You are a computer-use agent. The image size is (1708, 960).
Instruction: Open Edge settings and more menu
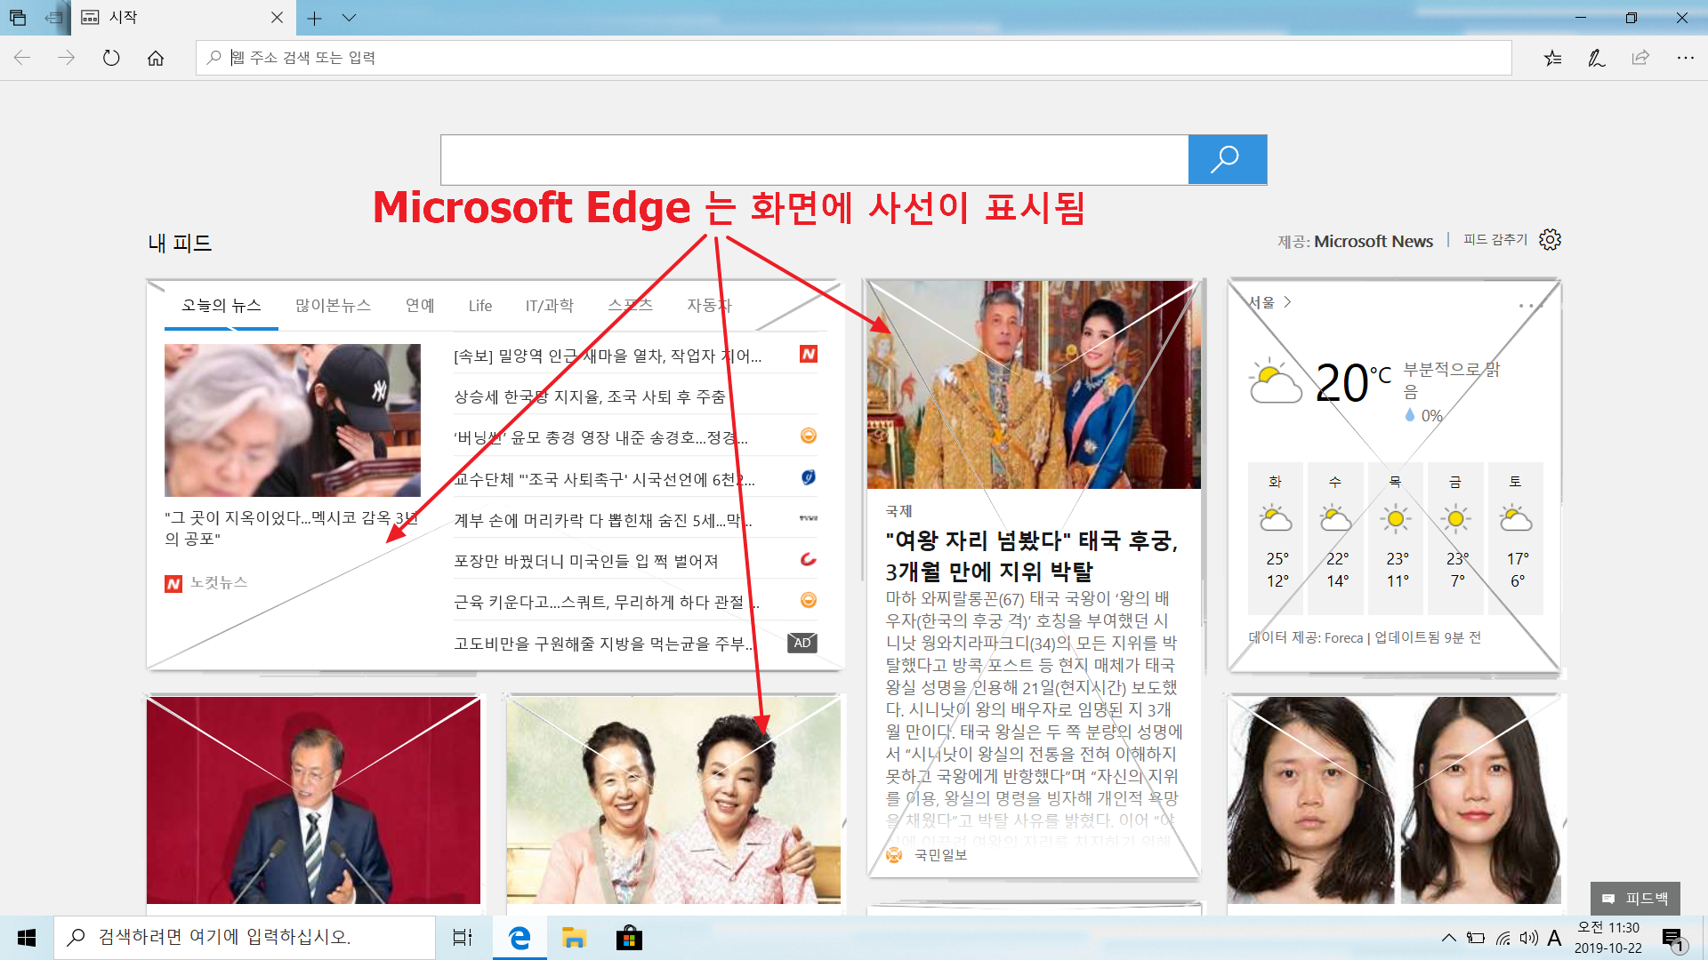(x=1685, y=58)
